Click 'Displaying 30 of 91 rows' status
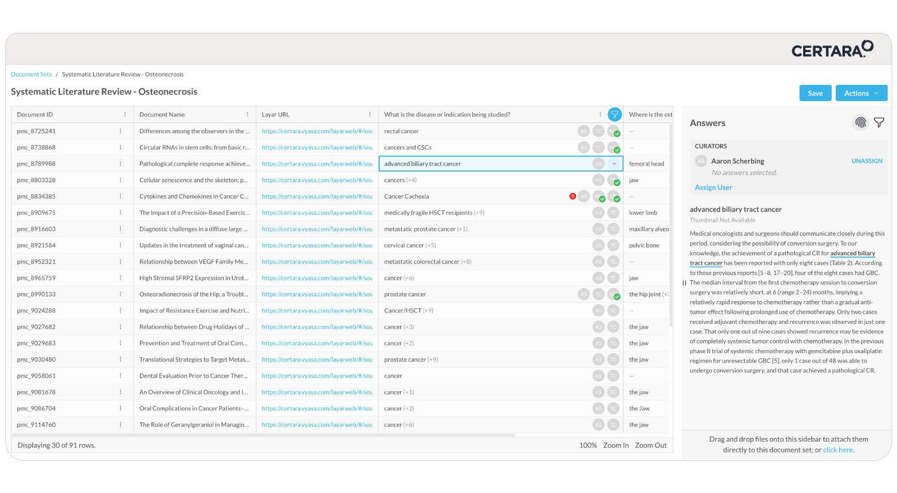The width and height of the screenshot is (897, 493). point(56,445)
